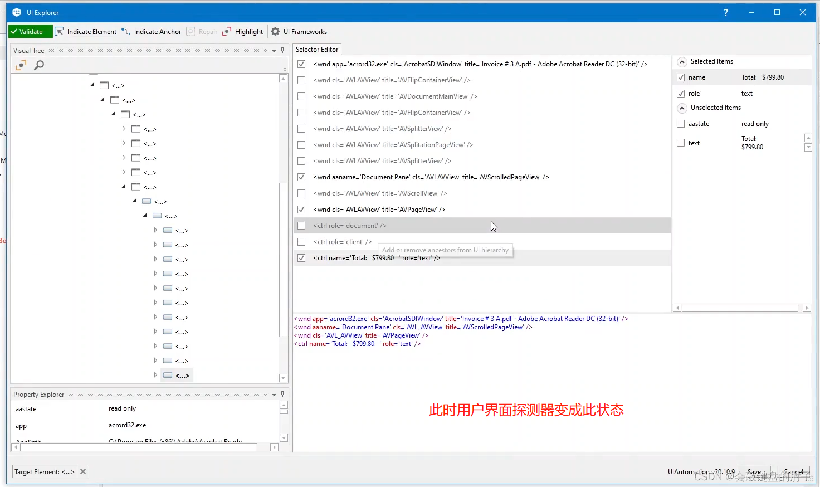This screenshot has width=820, height=487.
Task: Select the Selector Editor tab
Action: (x=316, y=50)
